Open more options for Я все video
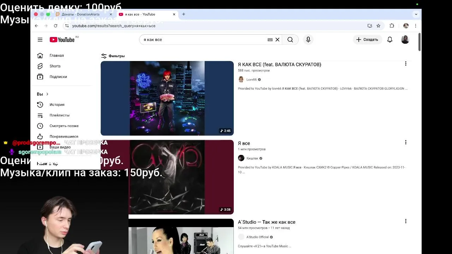452x254 pixels. point(406,142)
